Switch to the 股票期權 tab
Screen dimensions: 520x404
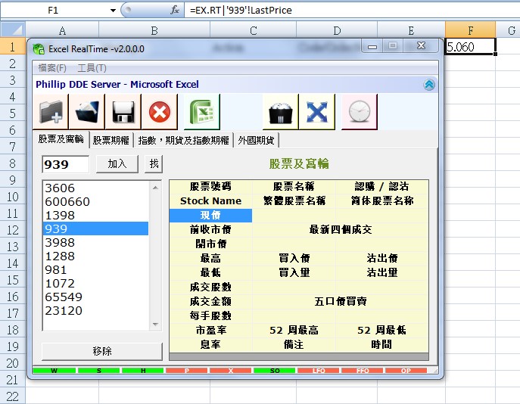[111, 140]
